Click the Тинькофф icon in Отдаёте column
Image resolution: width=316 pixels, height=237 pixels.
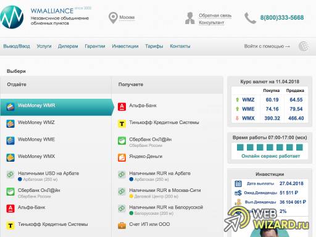tap(10, 226)
